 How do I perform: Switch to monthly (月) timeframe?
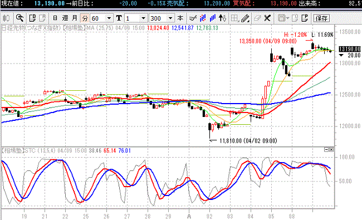coord(75,18)
